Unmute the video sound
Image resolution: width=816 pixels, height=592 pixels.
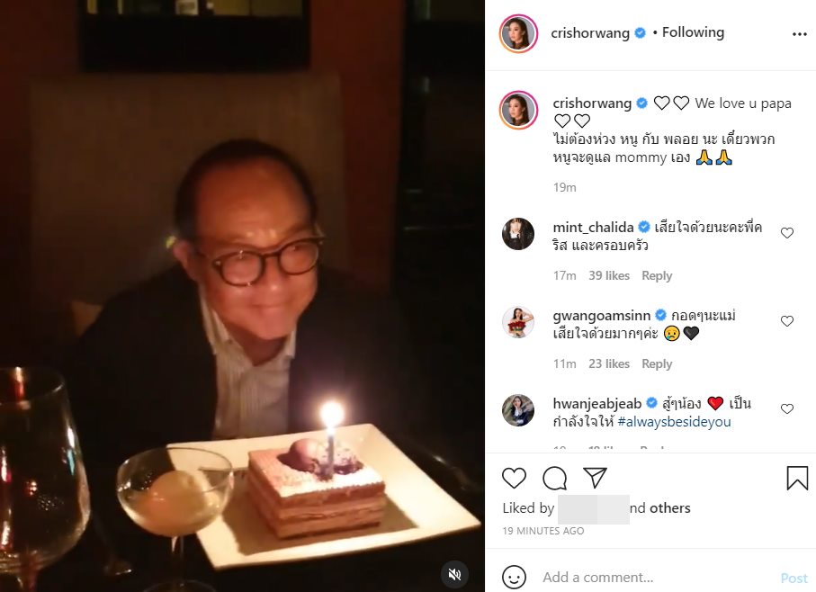tap(455, 574)
